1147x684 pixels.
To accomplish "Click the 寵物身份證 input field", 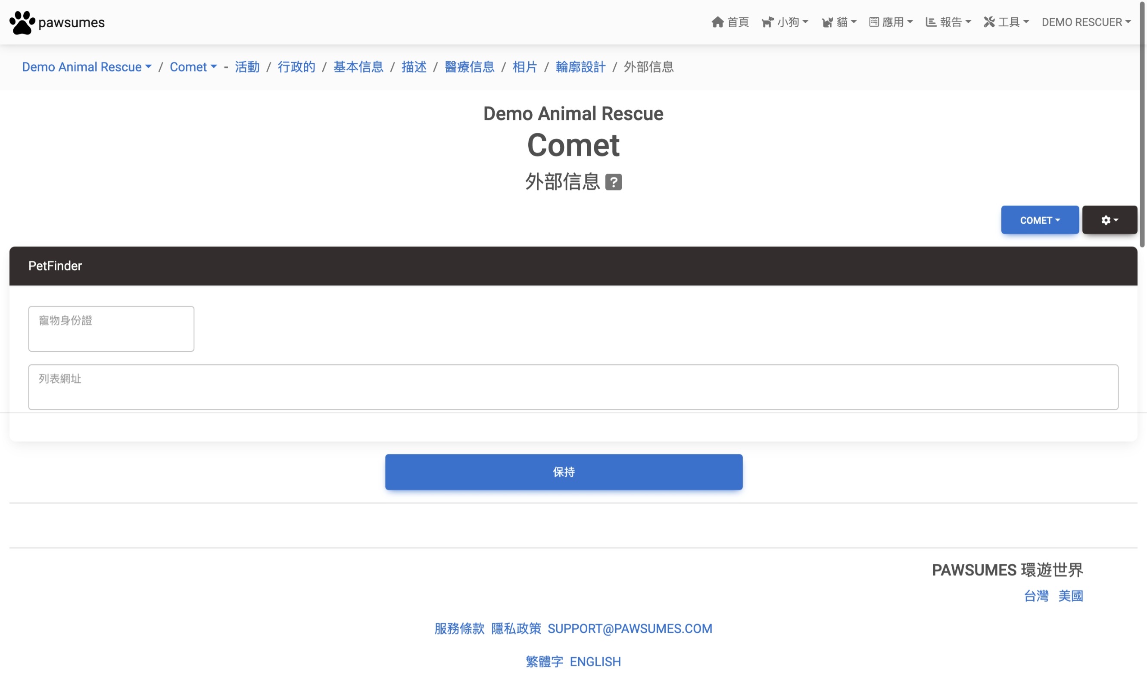I will click(x=111, y=328).
